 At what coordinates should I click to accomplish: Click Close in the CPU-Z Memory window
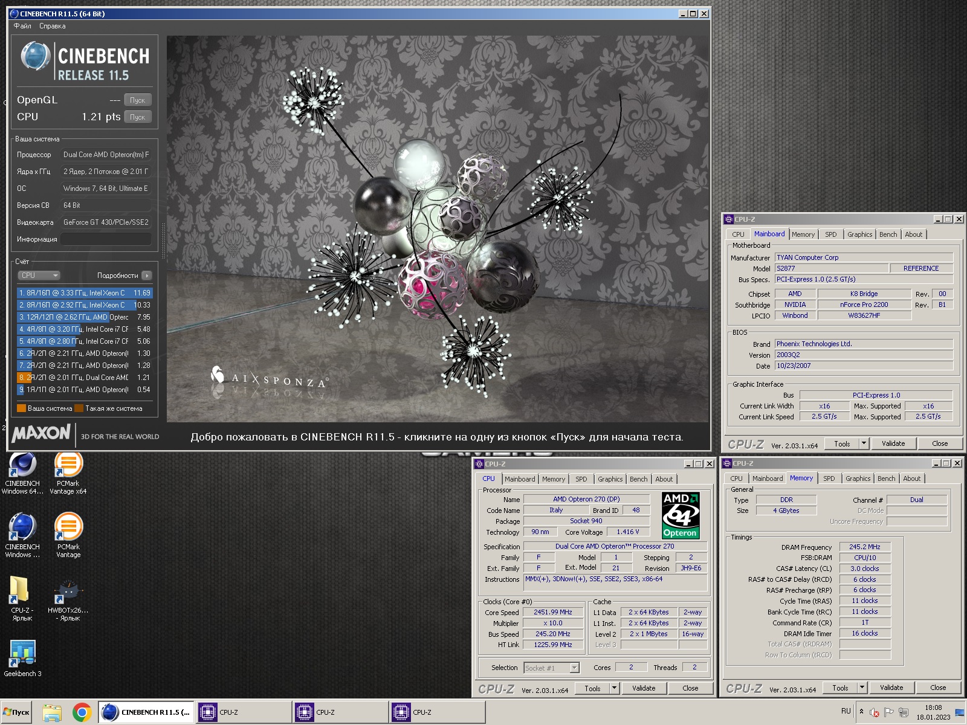[x=938, y=688]
